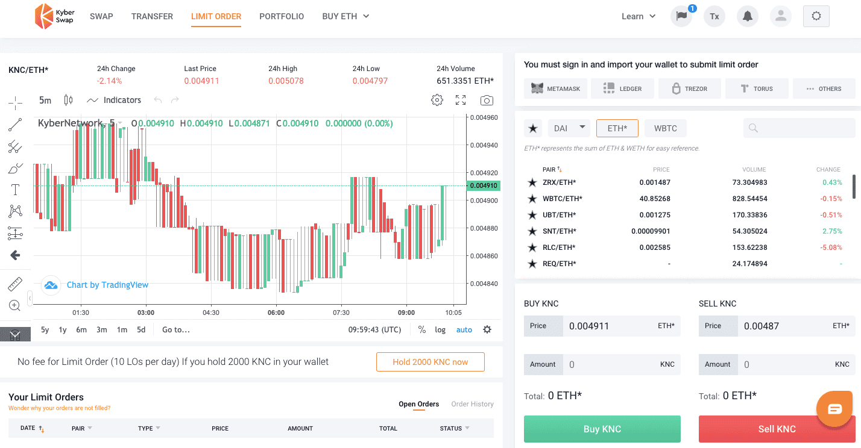Toggle the theme mode sun icon
The image size is (861, 448).
tap(816, 16)
